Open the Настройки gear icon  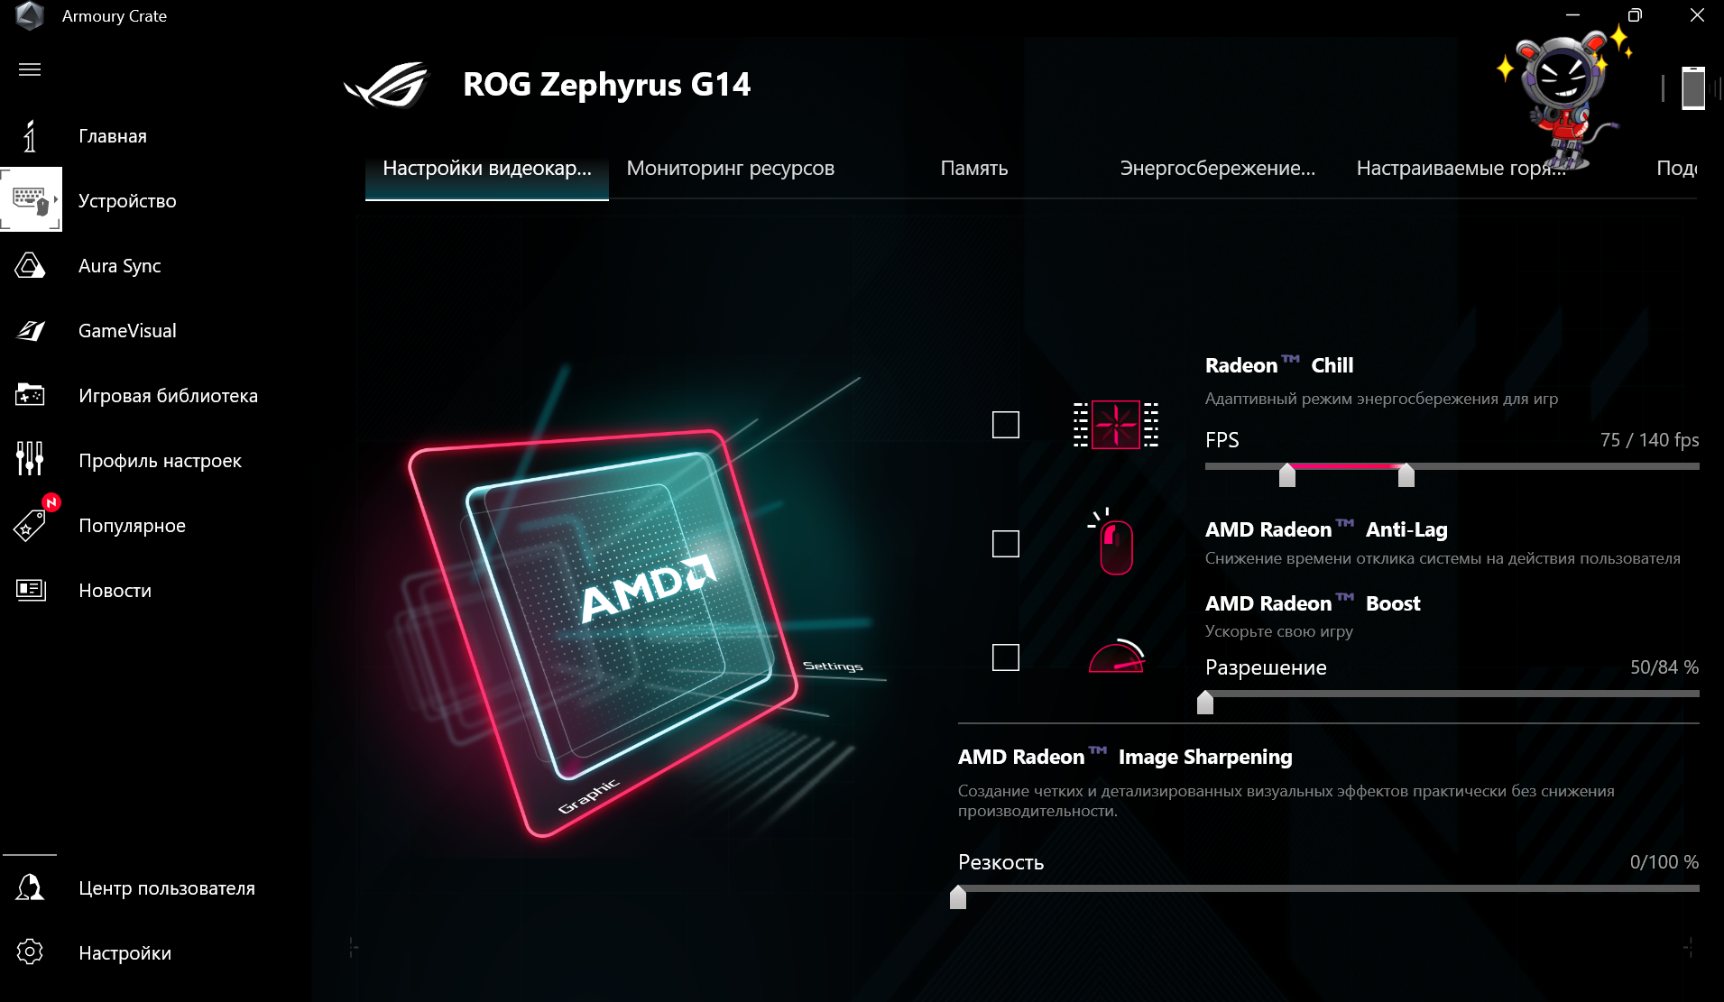(30, 951)
